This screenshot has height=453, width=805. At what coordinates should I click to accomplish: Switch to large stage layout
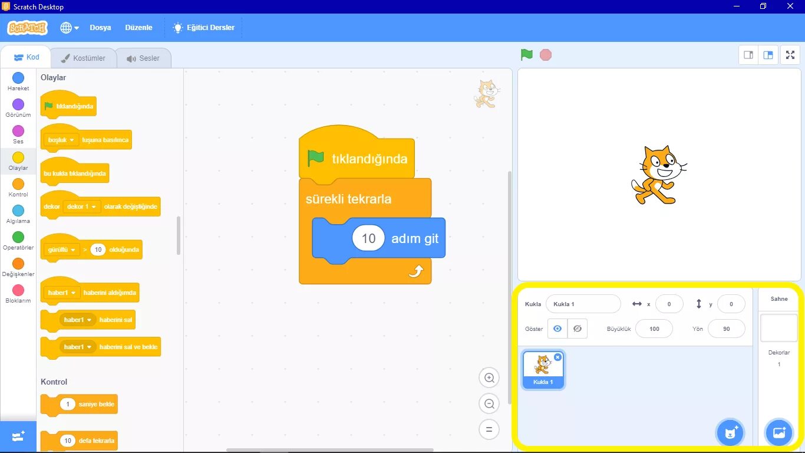click(768, 55)
